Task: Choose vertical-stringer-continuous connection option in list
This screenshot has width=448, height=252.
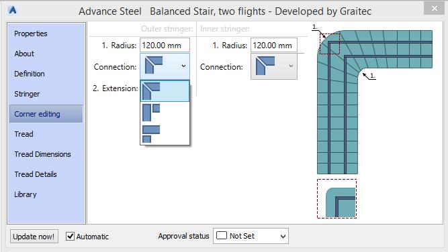Action: pyautogui.click(x=165, y=113)
